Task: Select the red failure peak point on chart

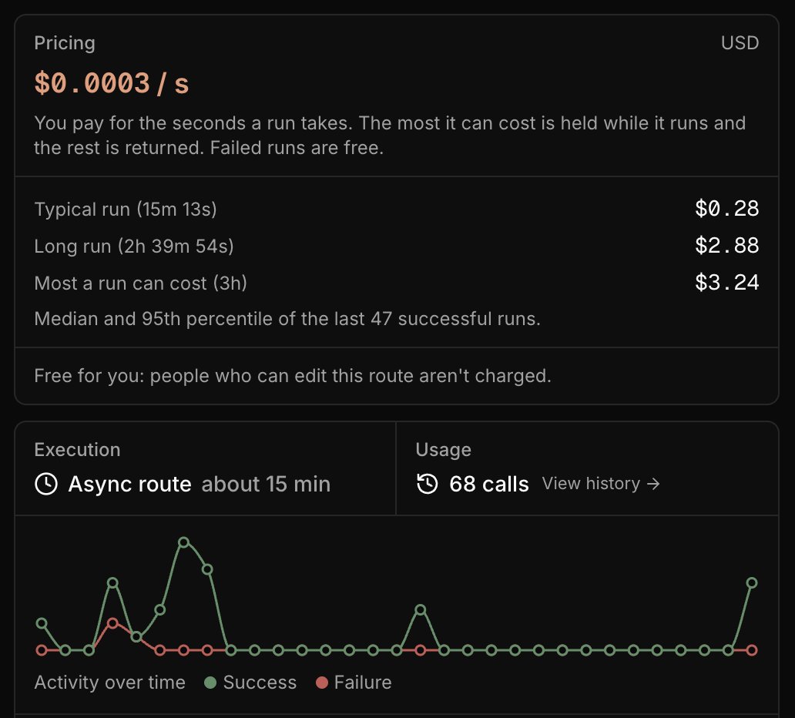Action: coord(112,623)
